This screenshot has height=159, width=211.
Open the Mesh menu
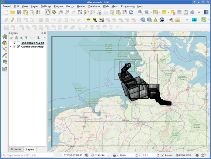(x=115, y=6)
